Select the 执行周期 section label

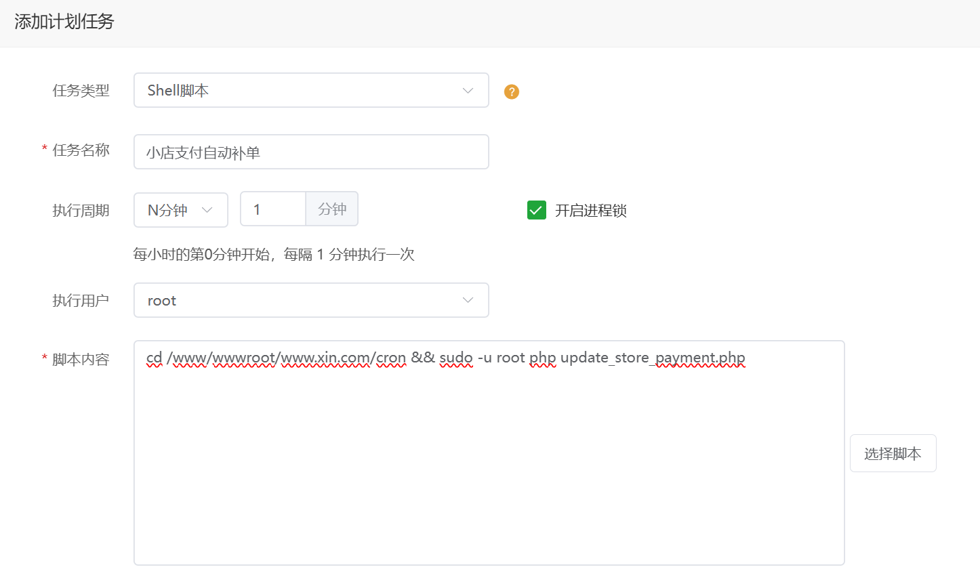click(81, 210)
